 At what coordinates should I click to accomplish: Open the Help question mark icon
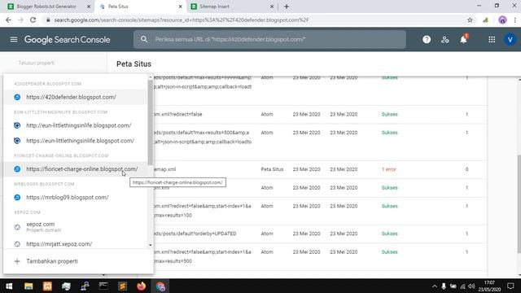[x=427, y=40]
